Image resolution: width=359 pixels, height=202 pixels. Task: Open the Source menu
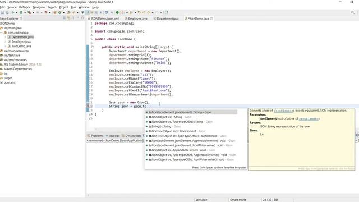point(12,7)
